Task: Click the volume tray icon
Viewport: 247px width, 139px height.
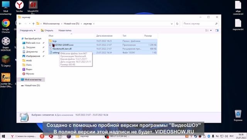Action: click(227, 136)
